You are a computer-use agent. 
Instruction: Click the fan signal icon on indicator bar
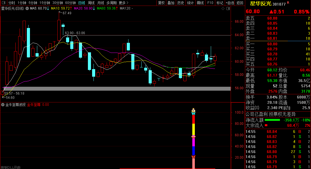click(193, 137)
